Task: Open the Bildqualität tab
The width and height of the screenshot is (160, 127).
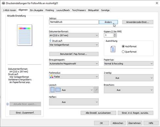Action: click(93, 10)
